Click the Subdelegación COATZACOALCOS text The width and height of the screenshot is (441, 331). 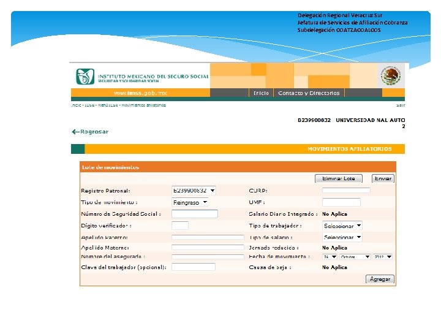339,30
